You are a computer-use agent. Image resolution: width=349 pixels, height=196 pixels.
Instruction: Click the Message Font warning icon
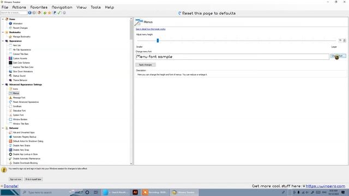click(x=10, y=97)
